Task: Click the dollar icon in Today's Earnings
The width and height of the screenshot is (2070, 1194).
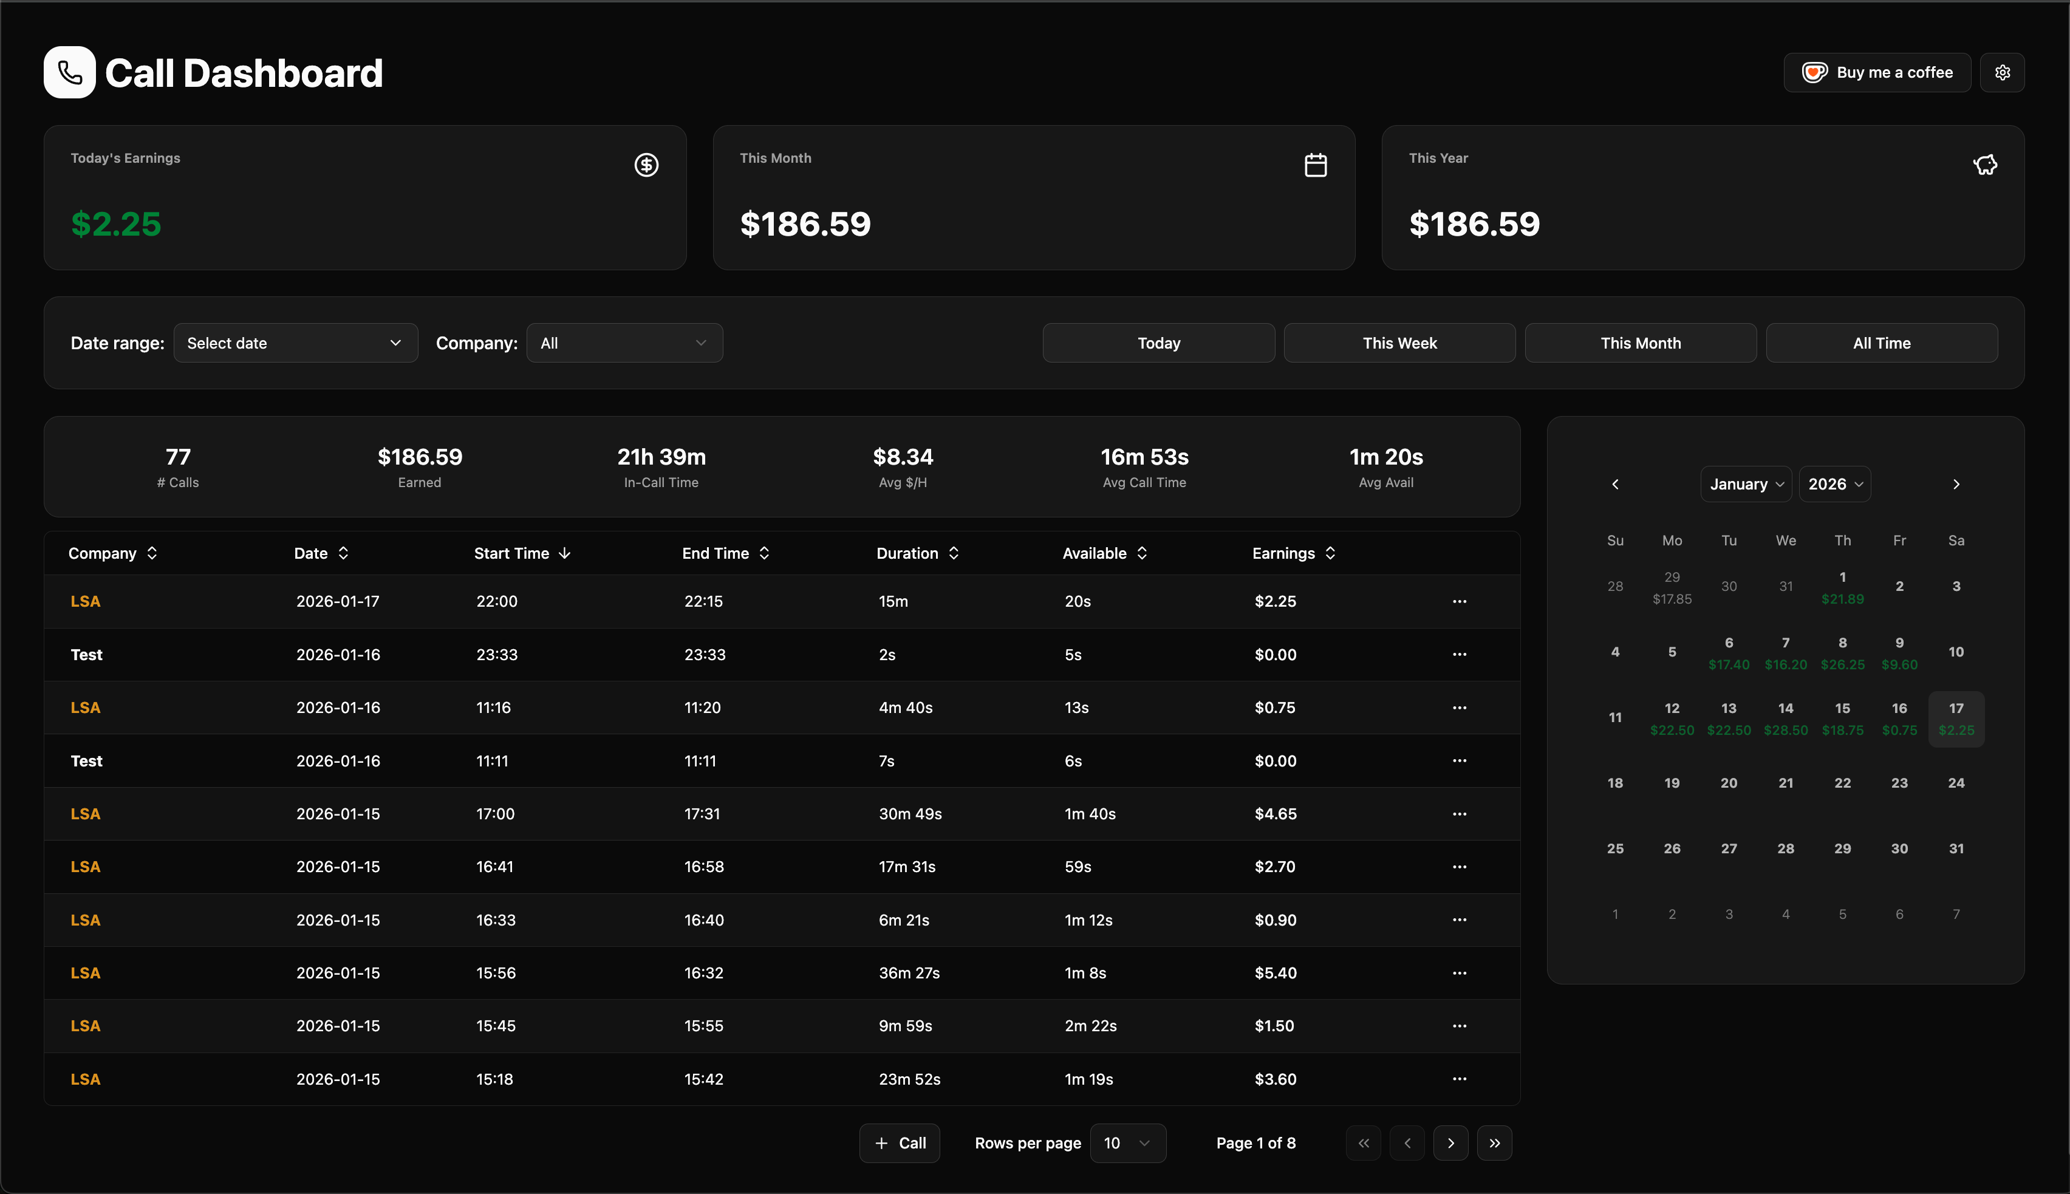Action: tap(646, 166)
